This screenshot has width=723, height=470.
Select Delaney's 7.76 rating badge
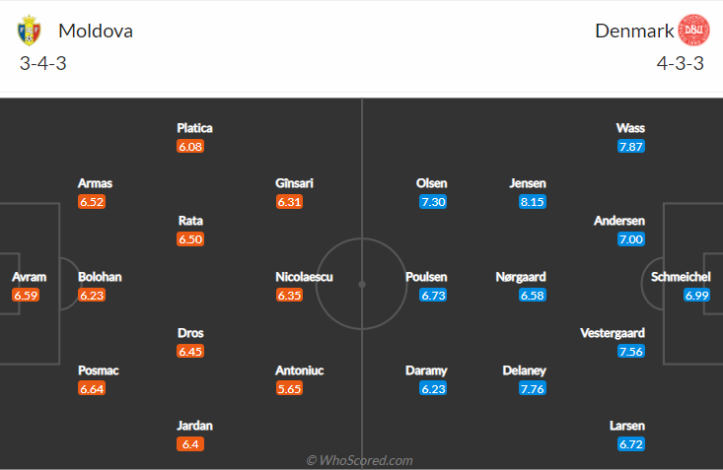(x=532, y=388)
